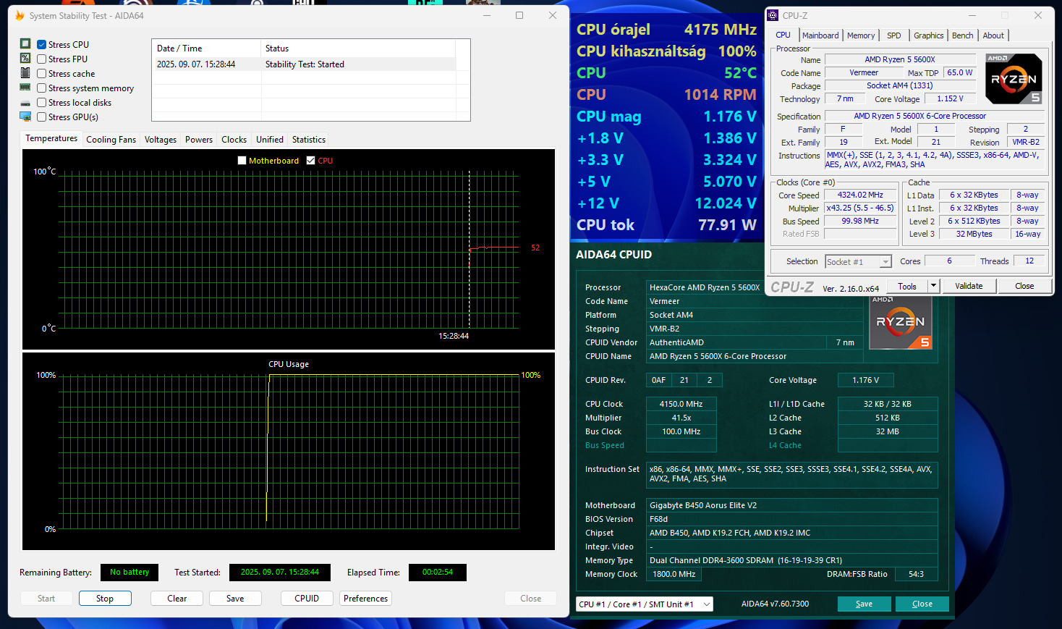Open the Memory tab in CPU-Z

(x=861, y=35)
